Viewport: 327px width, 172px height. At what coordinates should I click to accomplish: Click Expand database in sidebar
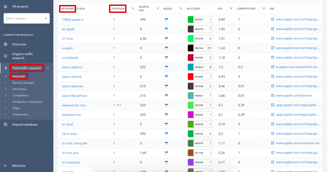(25, 124)
